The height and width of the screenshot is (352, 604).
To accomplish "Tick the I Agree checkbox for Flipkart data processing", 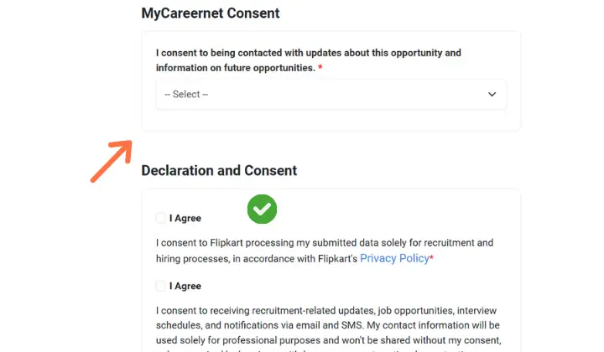I will pos(160,218).
